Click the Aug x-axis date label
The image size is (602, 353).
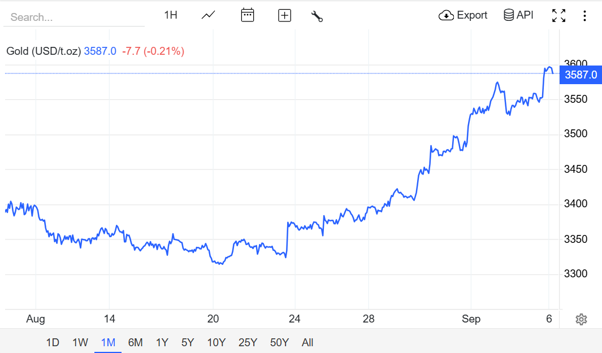pyautogui.click(x=36, y=319)
